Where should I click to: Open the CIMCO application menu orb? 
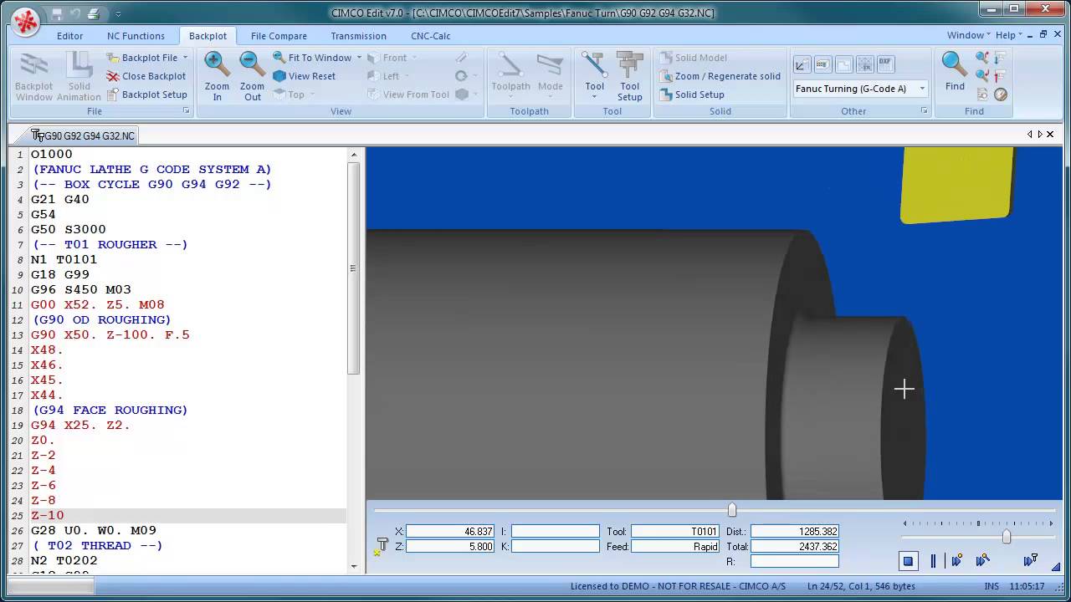26,22
